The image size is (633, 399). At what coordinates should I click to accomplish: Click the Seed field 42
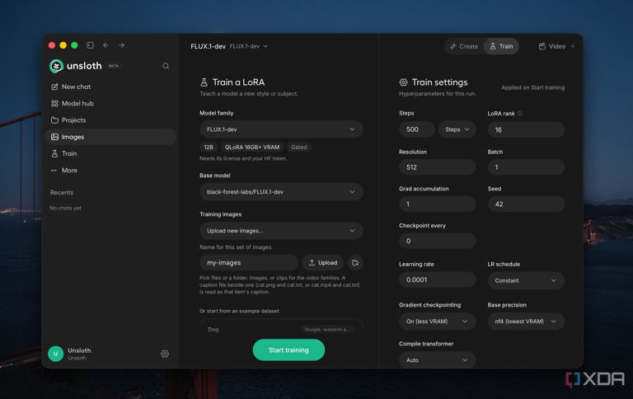(526, 204)
